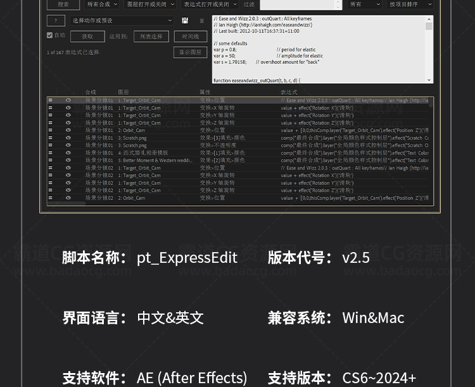Open the 按项目排序 sort dropdown
The image size is (475, 387).
point(410,4)
